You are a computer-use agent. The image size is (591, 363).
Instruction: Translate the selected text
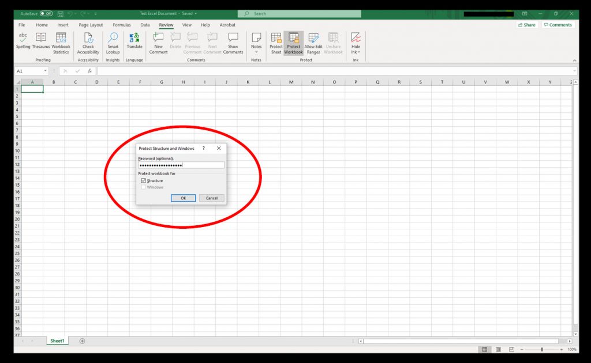click(134, 41)
